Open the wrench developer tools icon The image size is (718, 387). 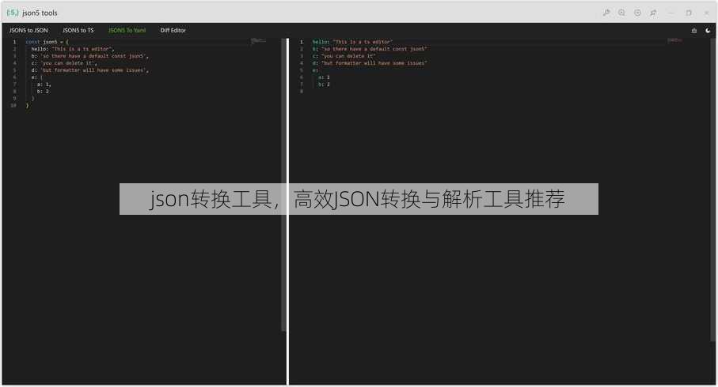tap(606, 13)
